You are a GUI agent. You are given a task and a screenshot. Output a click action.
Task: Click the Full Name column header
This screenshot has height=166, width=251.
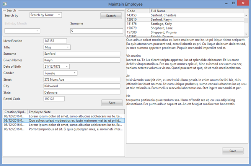point(196,11)
